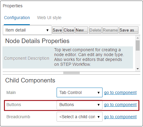Click the scrollbar down arrow
Screen dimensions: 143x127
(138, 69)
